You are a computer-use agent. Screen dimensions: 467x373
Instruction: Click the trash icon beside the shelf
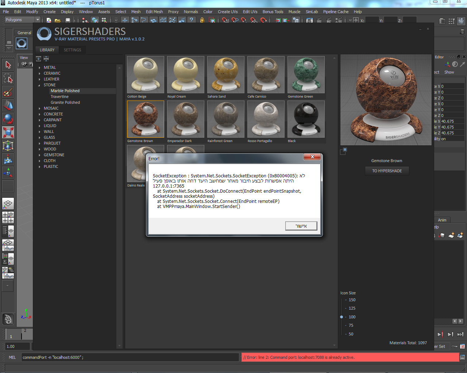point(462,32)
